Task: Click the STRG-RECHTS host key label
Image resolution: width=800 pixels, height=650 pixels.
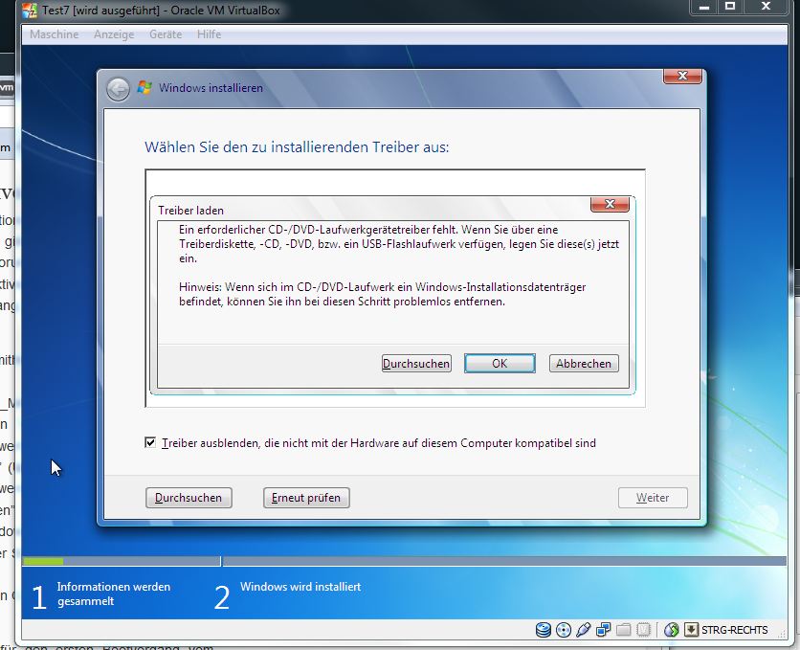Action: (734, 630)
